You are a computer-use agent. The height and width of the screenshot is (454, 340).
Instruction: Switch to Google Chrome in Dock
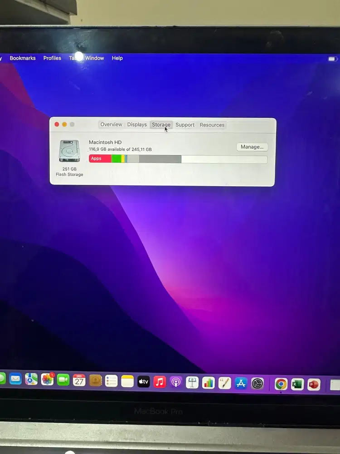tap(281, 384)
